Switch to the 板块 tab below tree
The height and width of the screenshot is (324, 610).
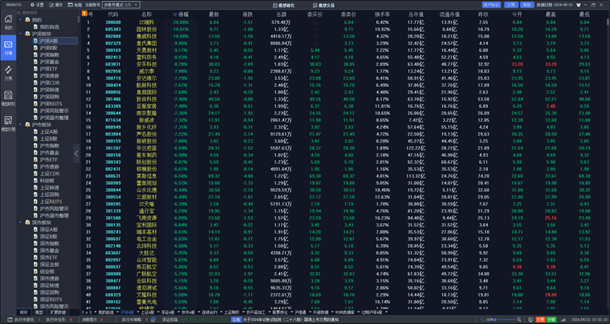[x=24, y=312]
